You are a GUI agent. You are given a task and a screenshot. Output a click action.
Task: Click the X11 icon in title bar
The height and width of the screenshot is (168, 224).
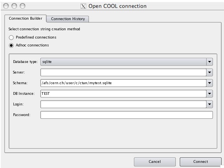tap(83, 6)
